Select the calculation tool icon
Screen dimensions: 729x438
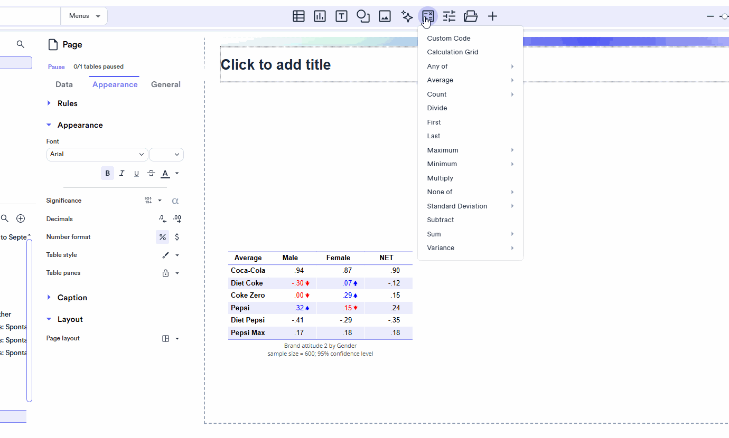[x=428, y=16]
